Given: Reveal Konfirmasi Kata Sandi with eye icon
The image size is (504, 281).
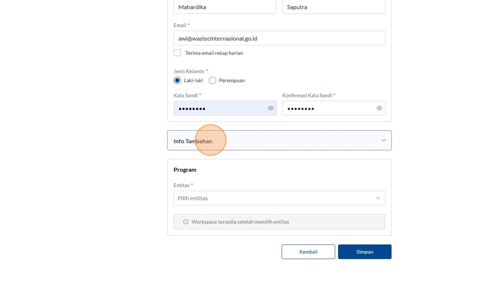Looking at the screenshot, I should [379, 108].
